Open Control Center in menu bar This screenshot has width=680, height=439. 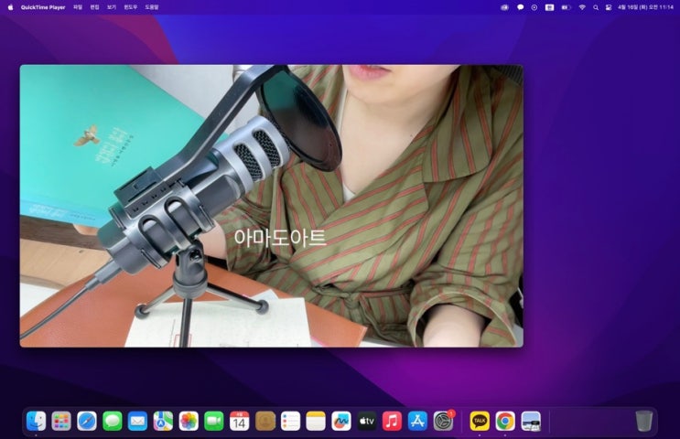(x=609, y=7)
